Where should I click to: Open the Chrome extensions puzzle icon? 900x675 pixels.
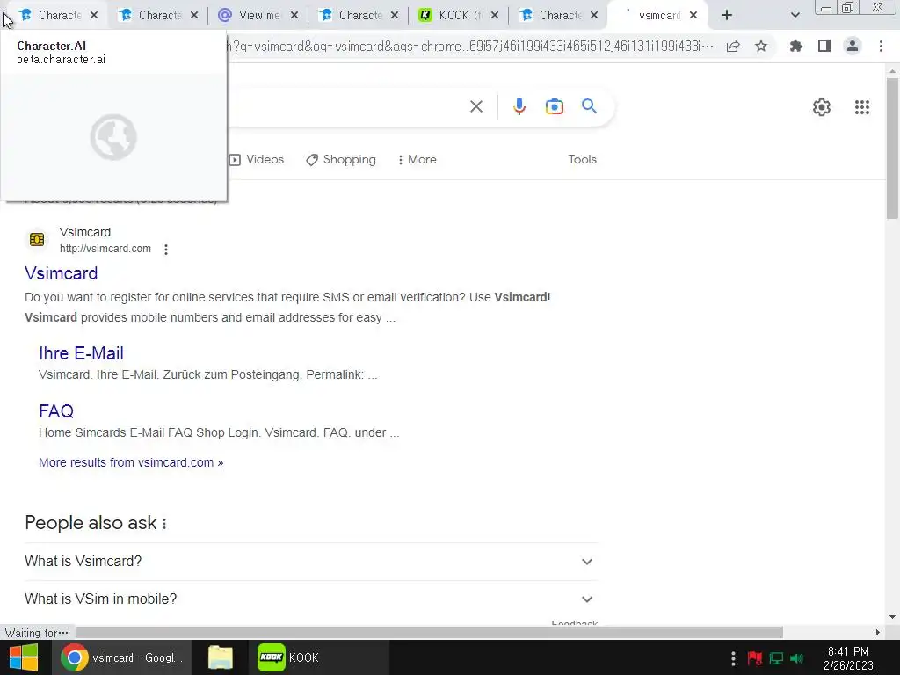click(x=795, y=46)
